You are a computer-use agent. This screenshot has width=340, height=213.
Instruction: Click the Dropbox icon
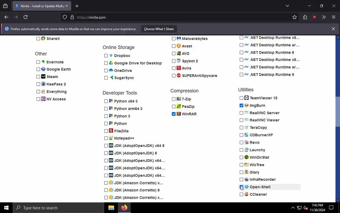(x=111, y=56)
